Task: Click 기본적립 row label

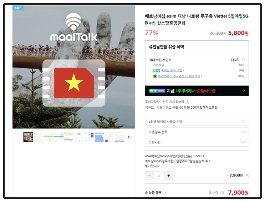Action: [158, 65]
